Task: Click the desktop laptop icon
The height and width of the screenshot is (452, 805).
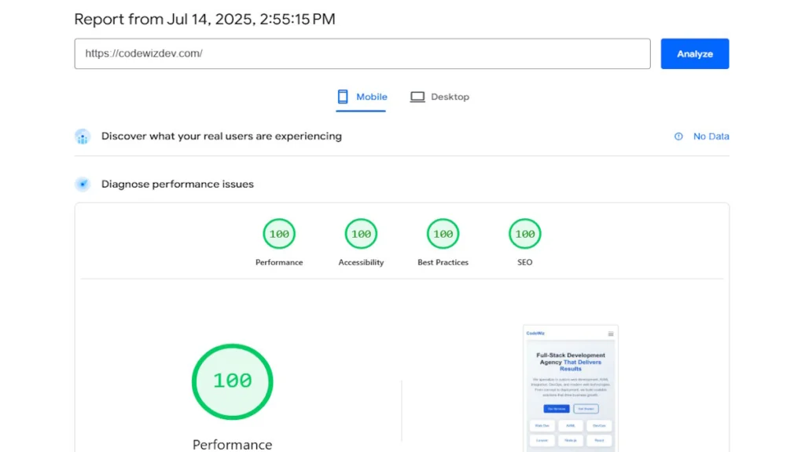Action: [x=417, y=97]
